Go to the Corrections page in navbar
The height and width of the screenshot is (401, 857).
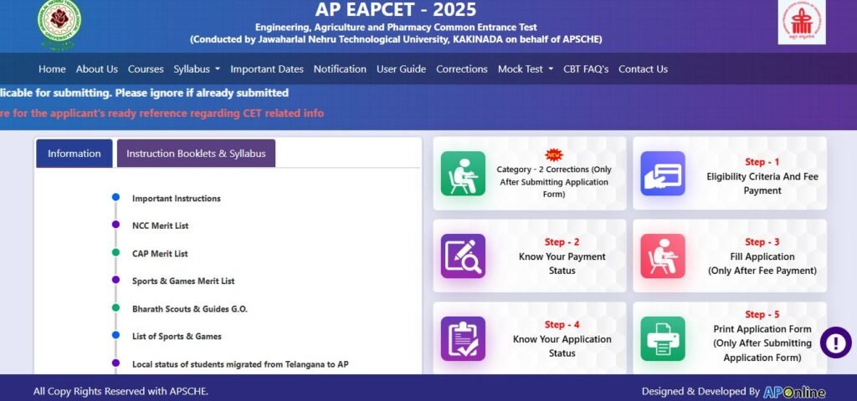[x=461, y=69]
